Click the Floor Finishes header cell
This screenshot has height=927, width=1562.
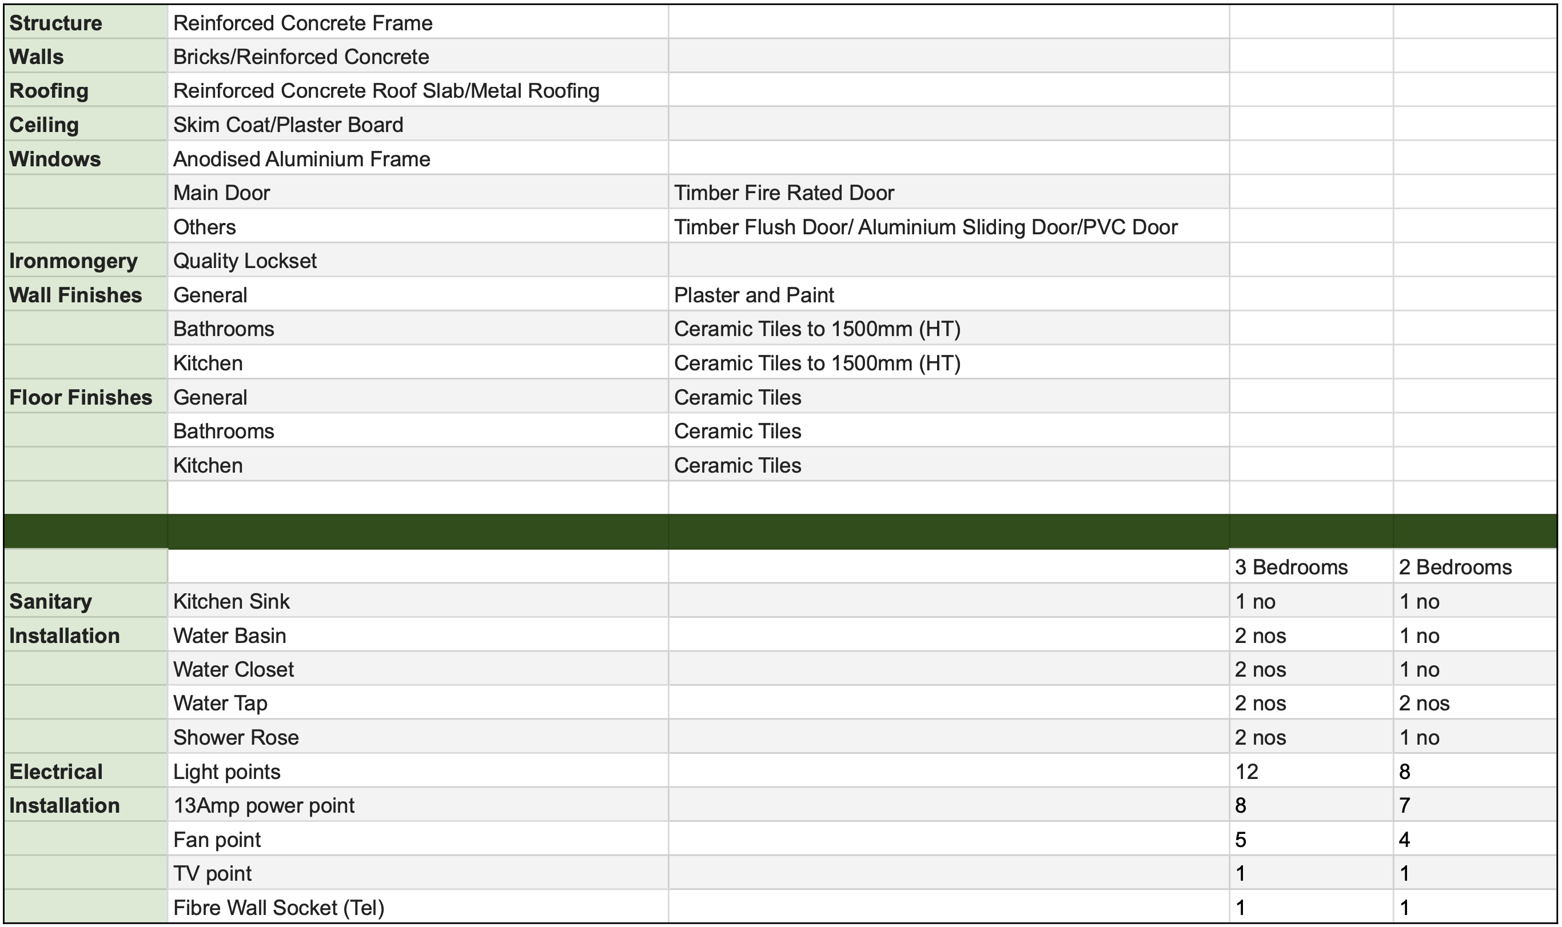pyautogui.click(x=81, y=397)
